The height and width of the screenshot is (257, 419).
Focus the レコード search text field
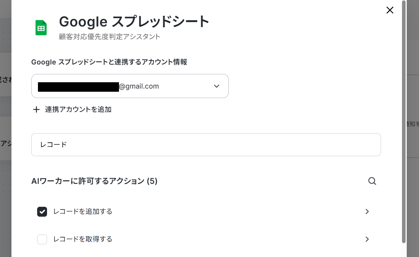click(x=206, y=145)
